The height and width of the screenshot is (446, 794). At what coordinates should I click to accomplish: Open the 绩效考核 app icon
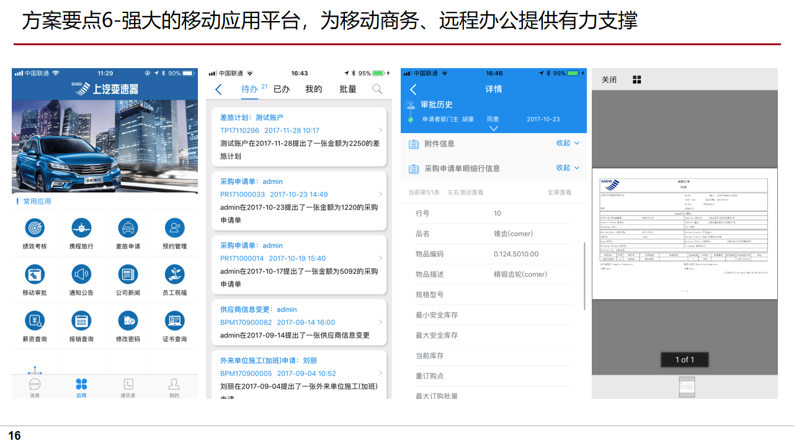35,228
